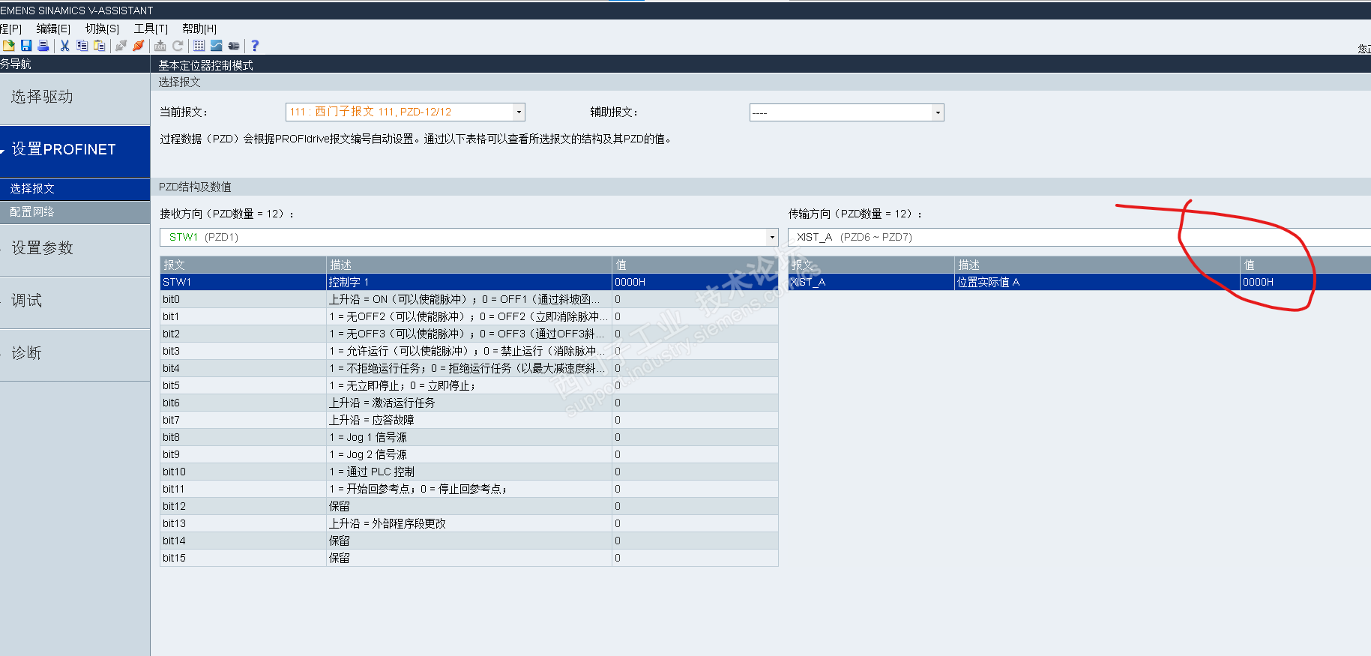
Task: Select the bit1 无OFF2 row
Action: click(469, 316)
